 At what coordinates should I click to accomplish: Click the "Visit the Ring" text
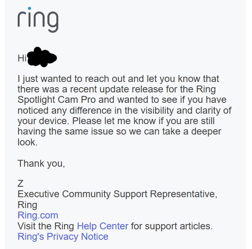point(46,226)
